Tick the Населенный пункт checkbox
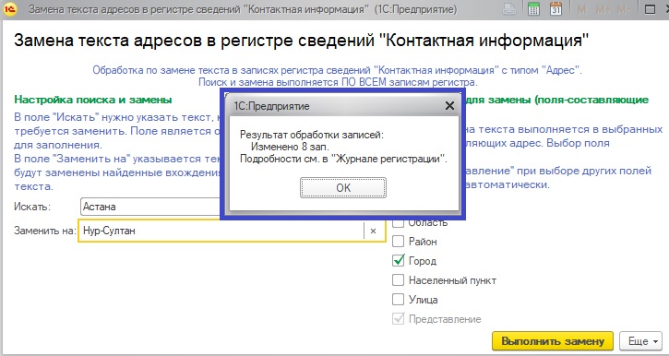Viewport: 669px width, 356px height. click(x=398, y=280)
